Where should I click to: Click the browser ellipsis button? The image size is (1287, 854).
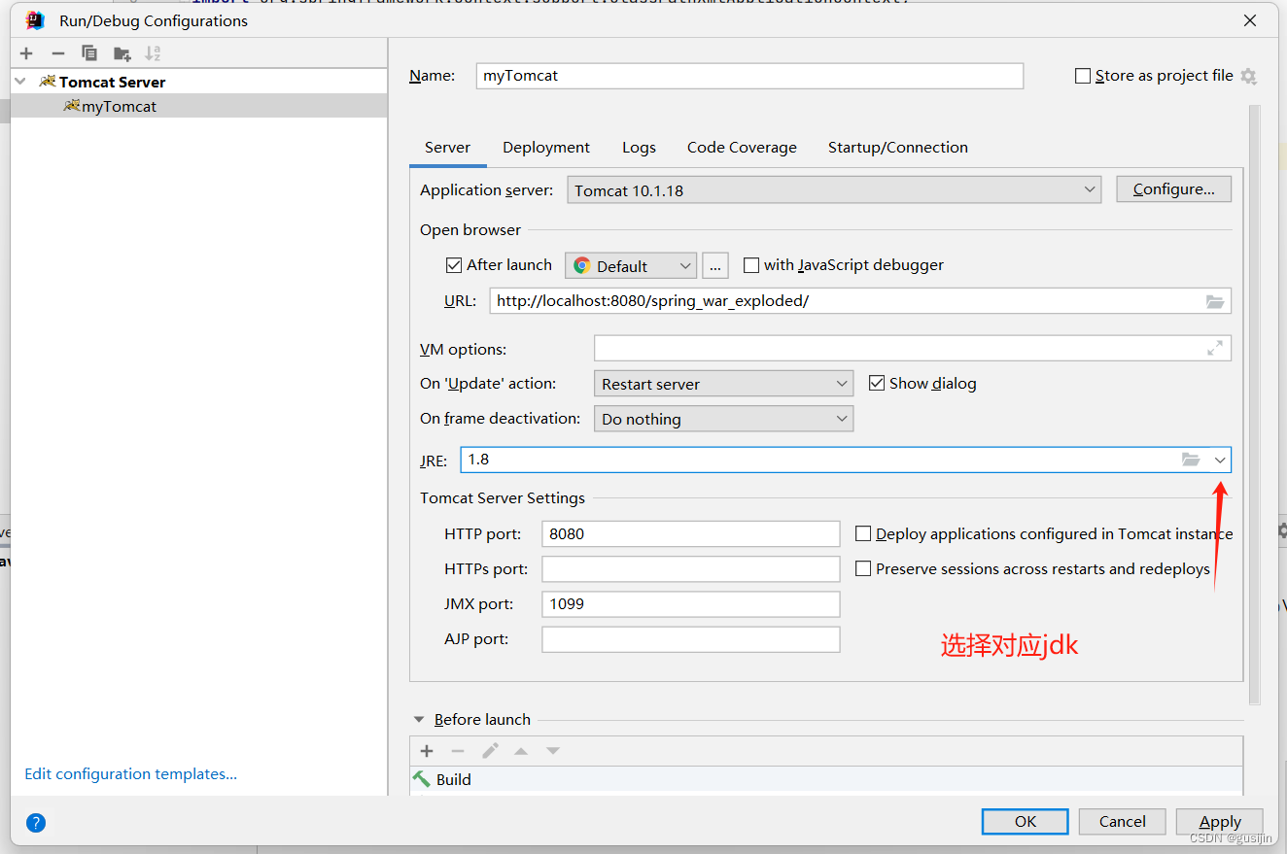coord(714,265)
